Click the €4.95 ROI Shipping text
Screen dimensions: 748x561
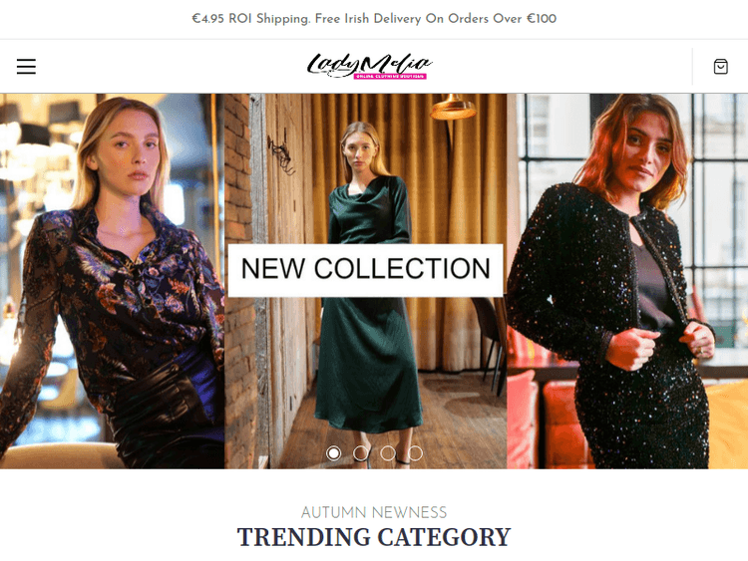pos(250,19)
